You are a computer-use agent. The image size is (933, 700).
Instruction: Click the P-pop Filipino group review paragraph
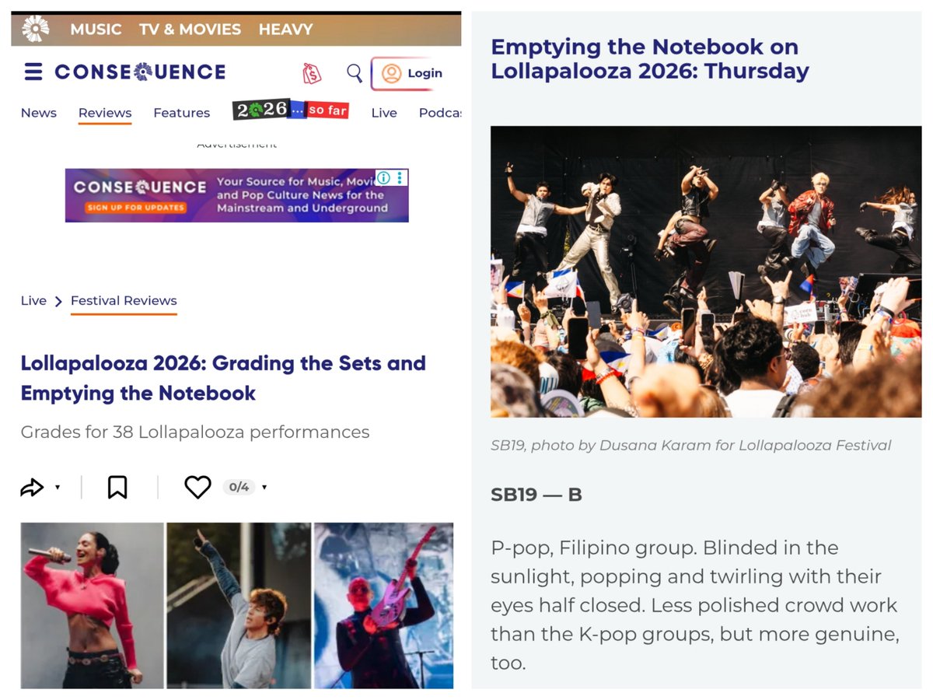[x=694, y=605]
